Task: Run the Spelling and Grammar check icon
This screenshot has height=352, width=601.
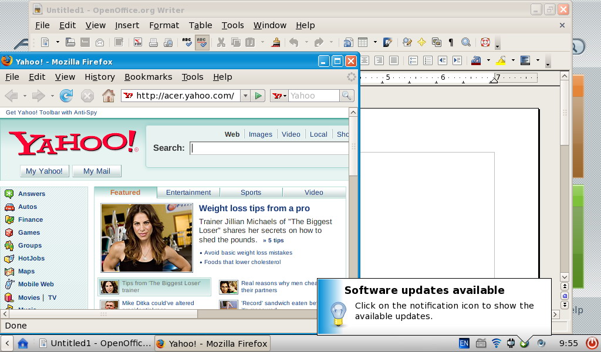Action: (x=187, y=42)
